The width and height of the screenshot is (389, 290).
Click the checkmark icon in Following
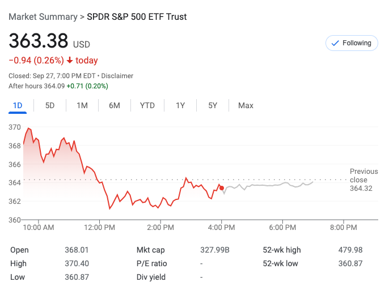click(335, 43)
